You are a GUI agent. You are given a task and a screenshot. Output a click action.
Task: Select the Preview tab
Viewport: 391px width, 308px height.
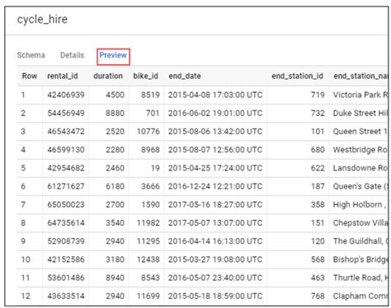pos(113,55)
